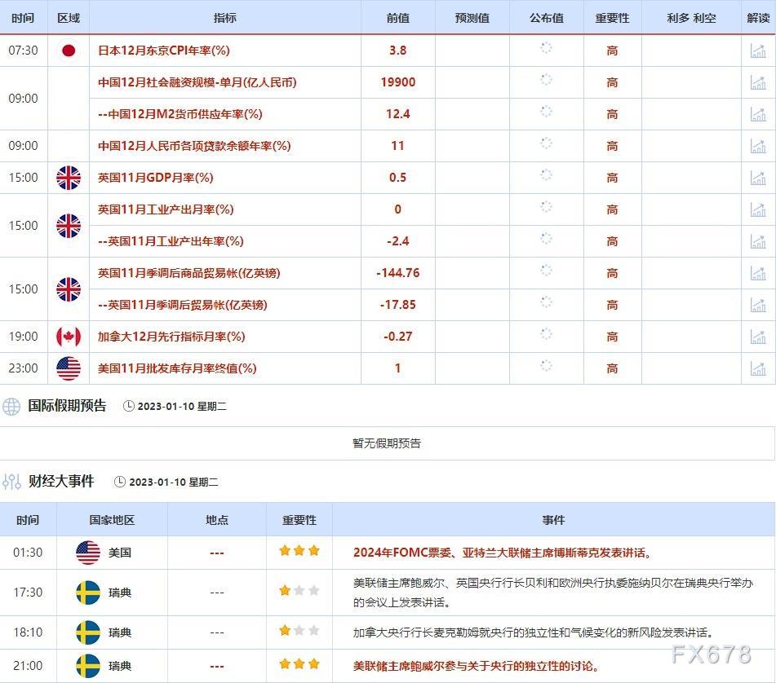Click 前值 column header
The image size is (776, 683).
click(398, 18)
